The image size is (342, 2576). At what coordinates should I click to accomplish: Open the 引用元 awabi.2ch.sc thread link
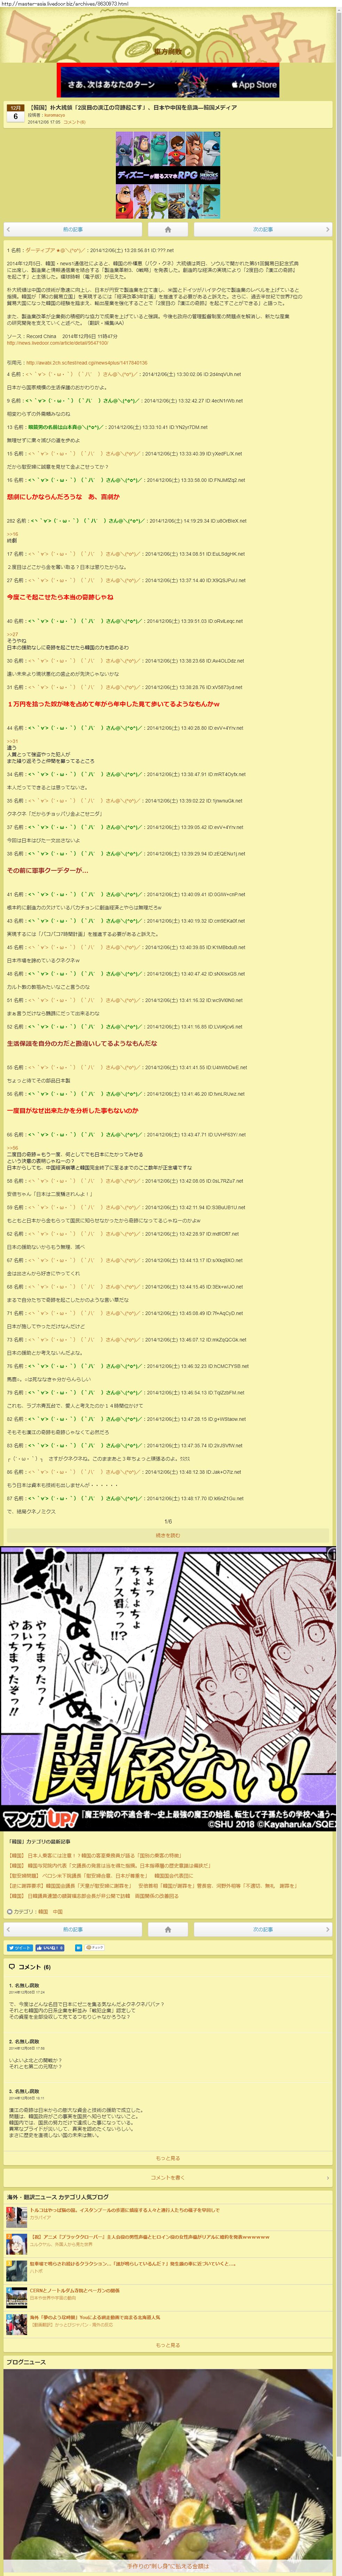pos(87,363)
